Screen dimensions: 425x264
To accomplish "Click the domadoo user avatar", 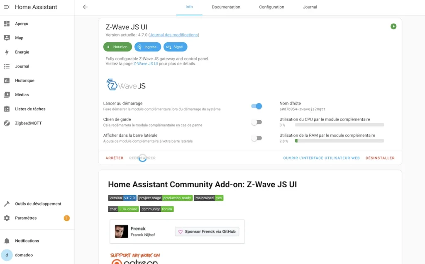I will [x=7, y=255].
